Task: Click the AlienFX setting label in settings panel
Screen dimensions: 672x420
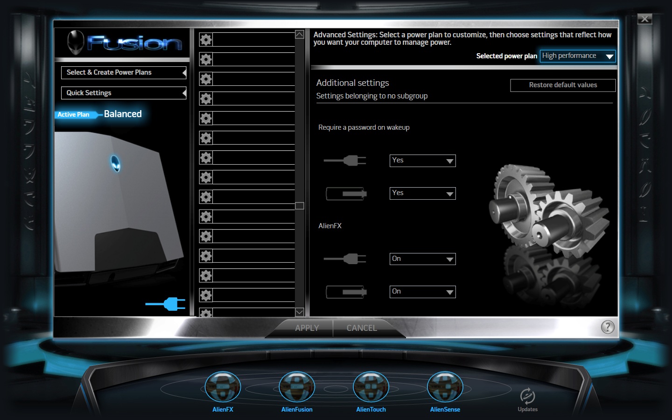Action: click(330, 226)
